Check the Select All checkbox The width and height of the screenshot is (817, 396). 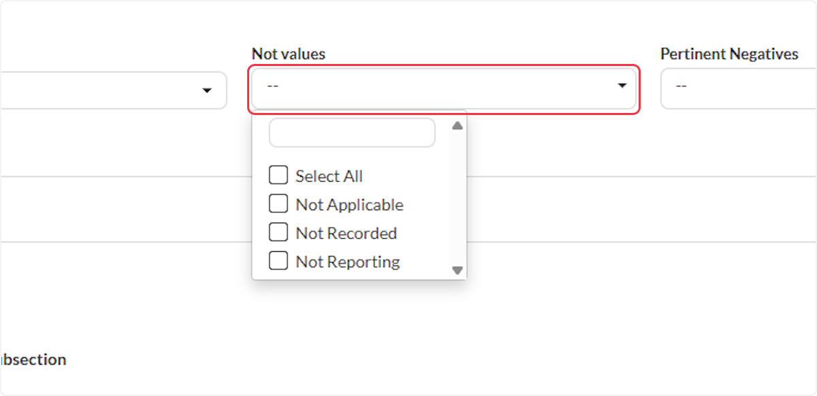[278, 176]
